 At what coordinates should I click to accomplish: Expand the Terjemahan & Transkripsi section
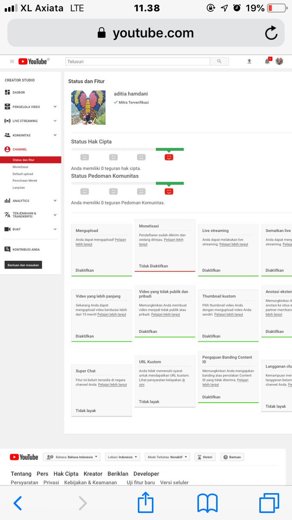click(55, 215)
